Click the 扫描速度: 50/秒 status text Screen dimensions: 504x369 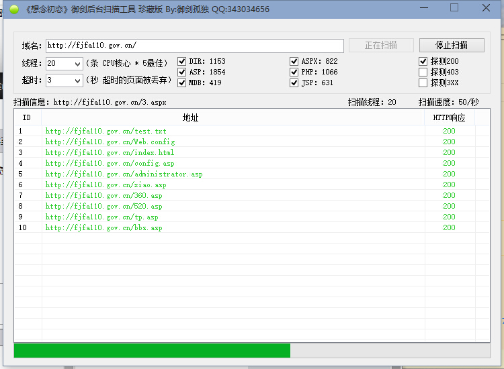[x=448, y=103]
